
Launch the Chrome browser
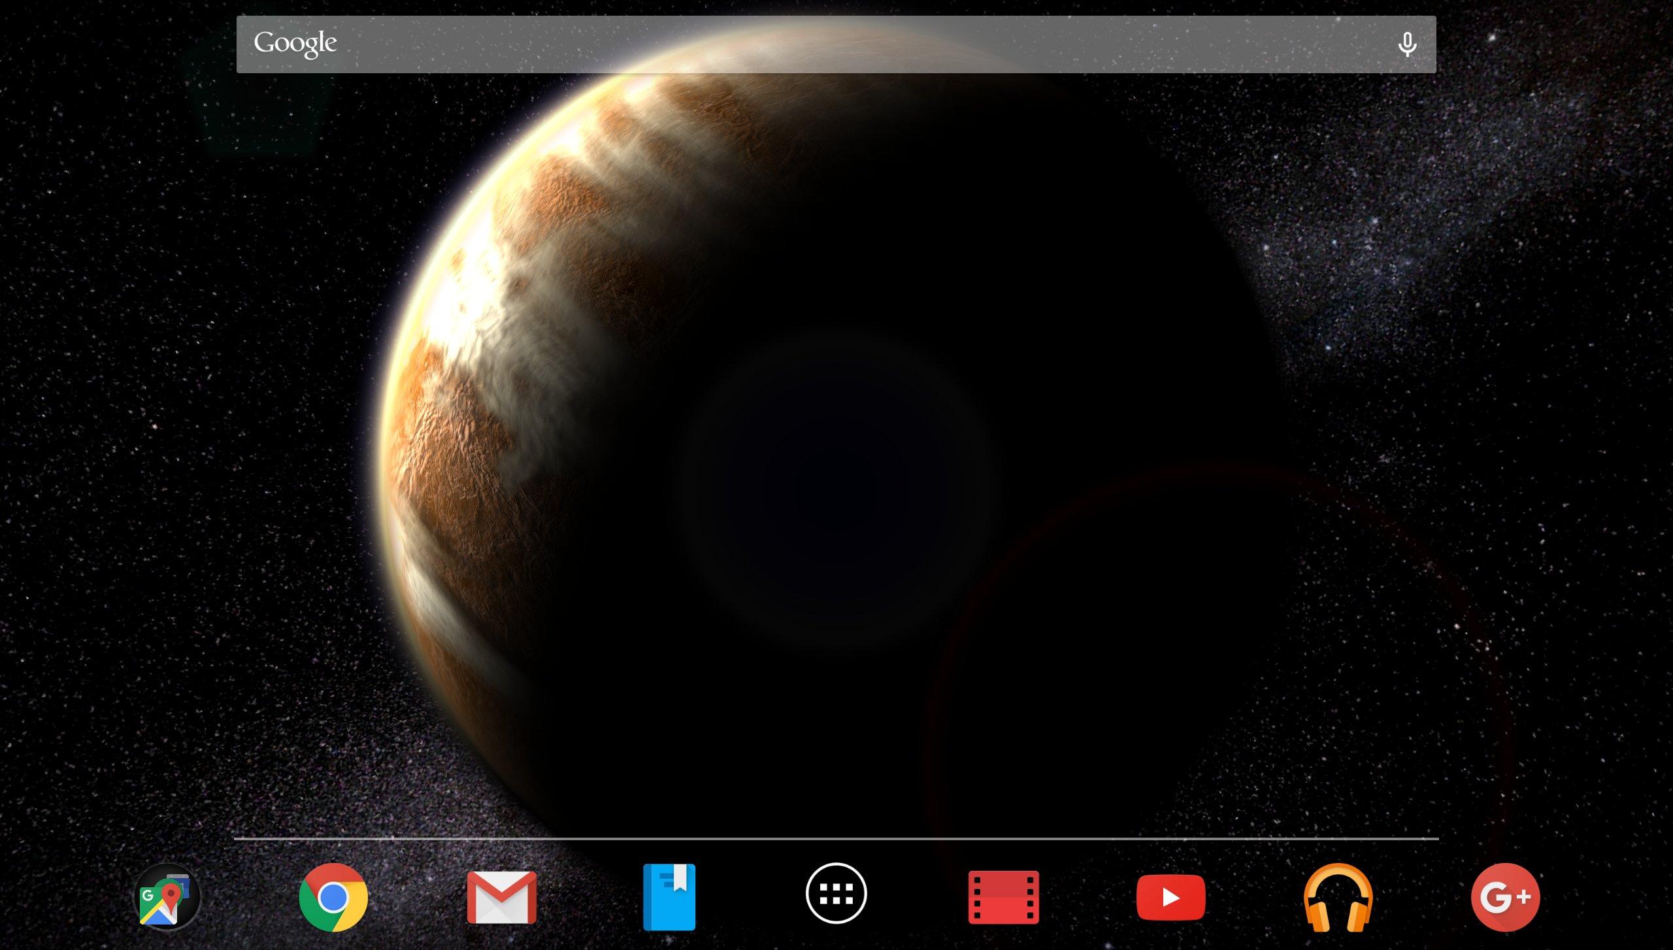tap(333, 897)
